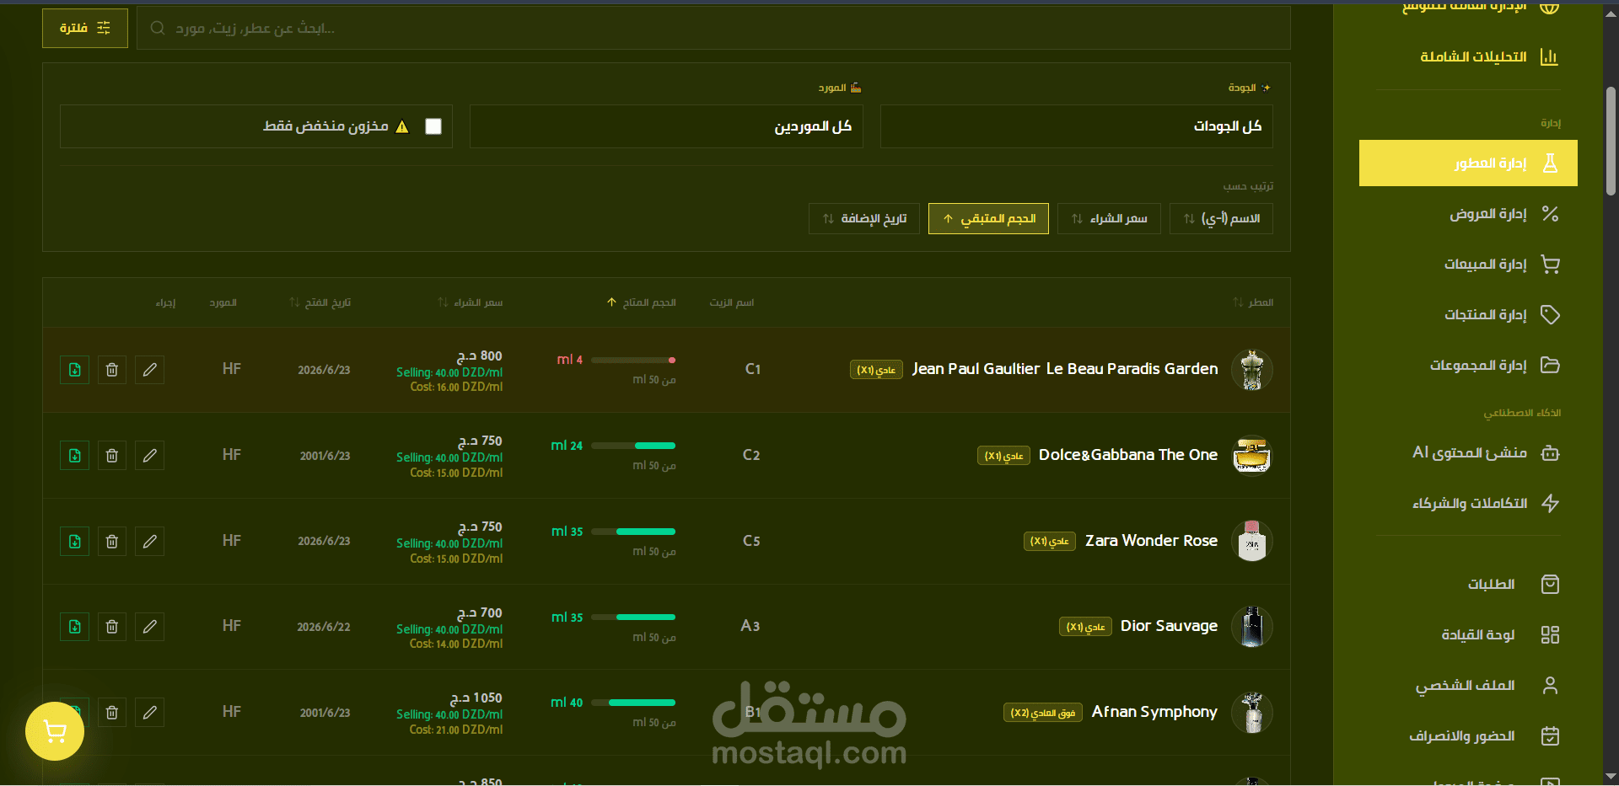Click green file-download icon in Dolce&Gabbana row

(x=75, y=456)
